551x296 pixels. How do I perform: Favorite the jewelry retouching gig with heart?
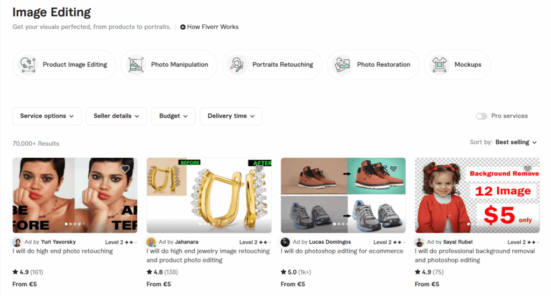pos(259,169)
